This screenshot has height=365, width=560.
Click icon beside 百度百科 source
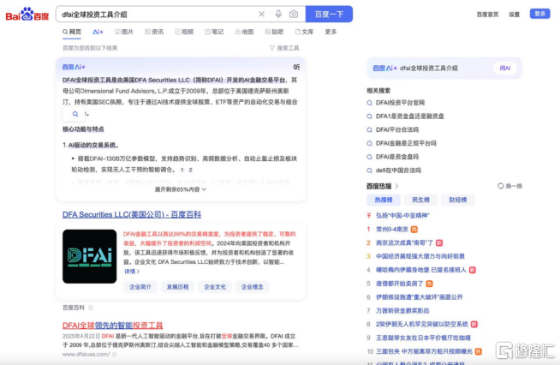[91, 308]
